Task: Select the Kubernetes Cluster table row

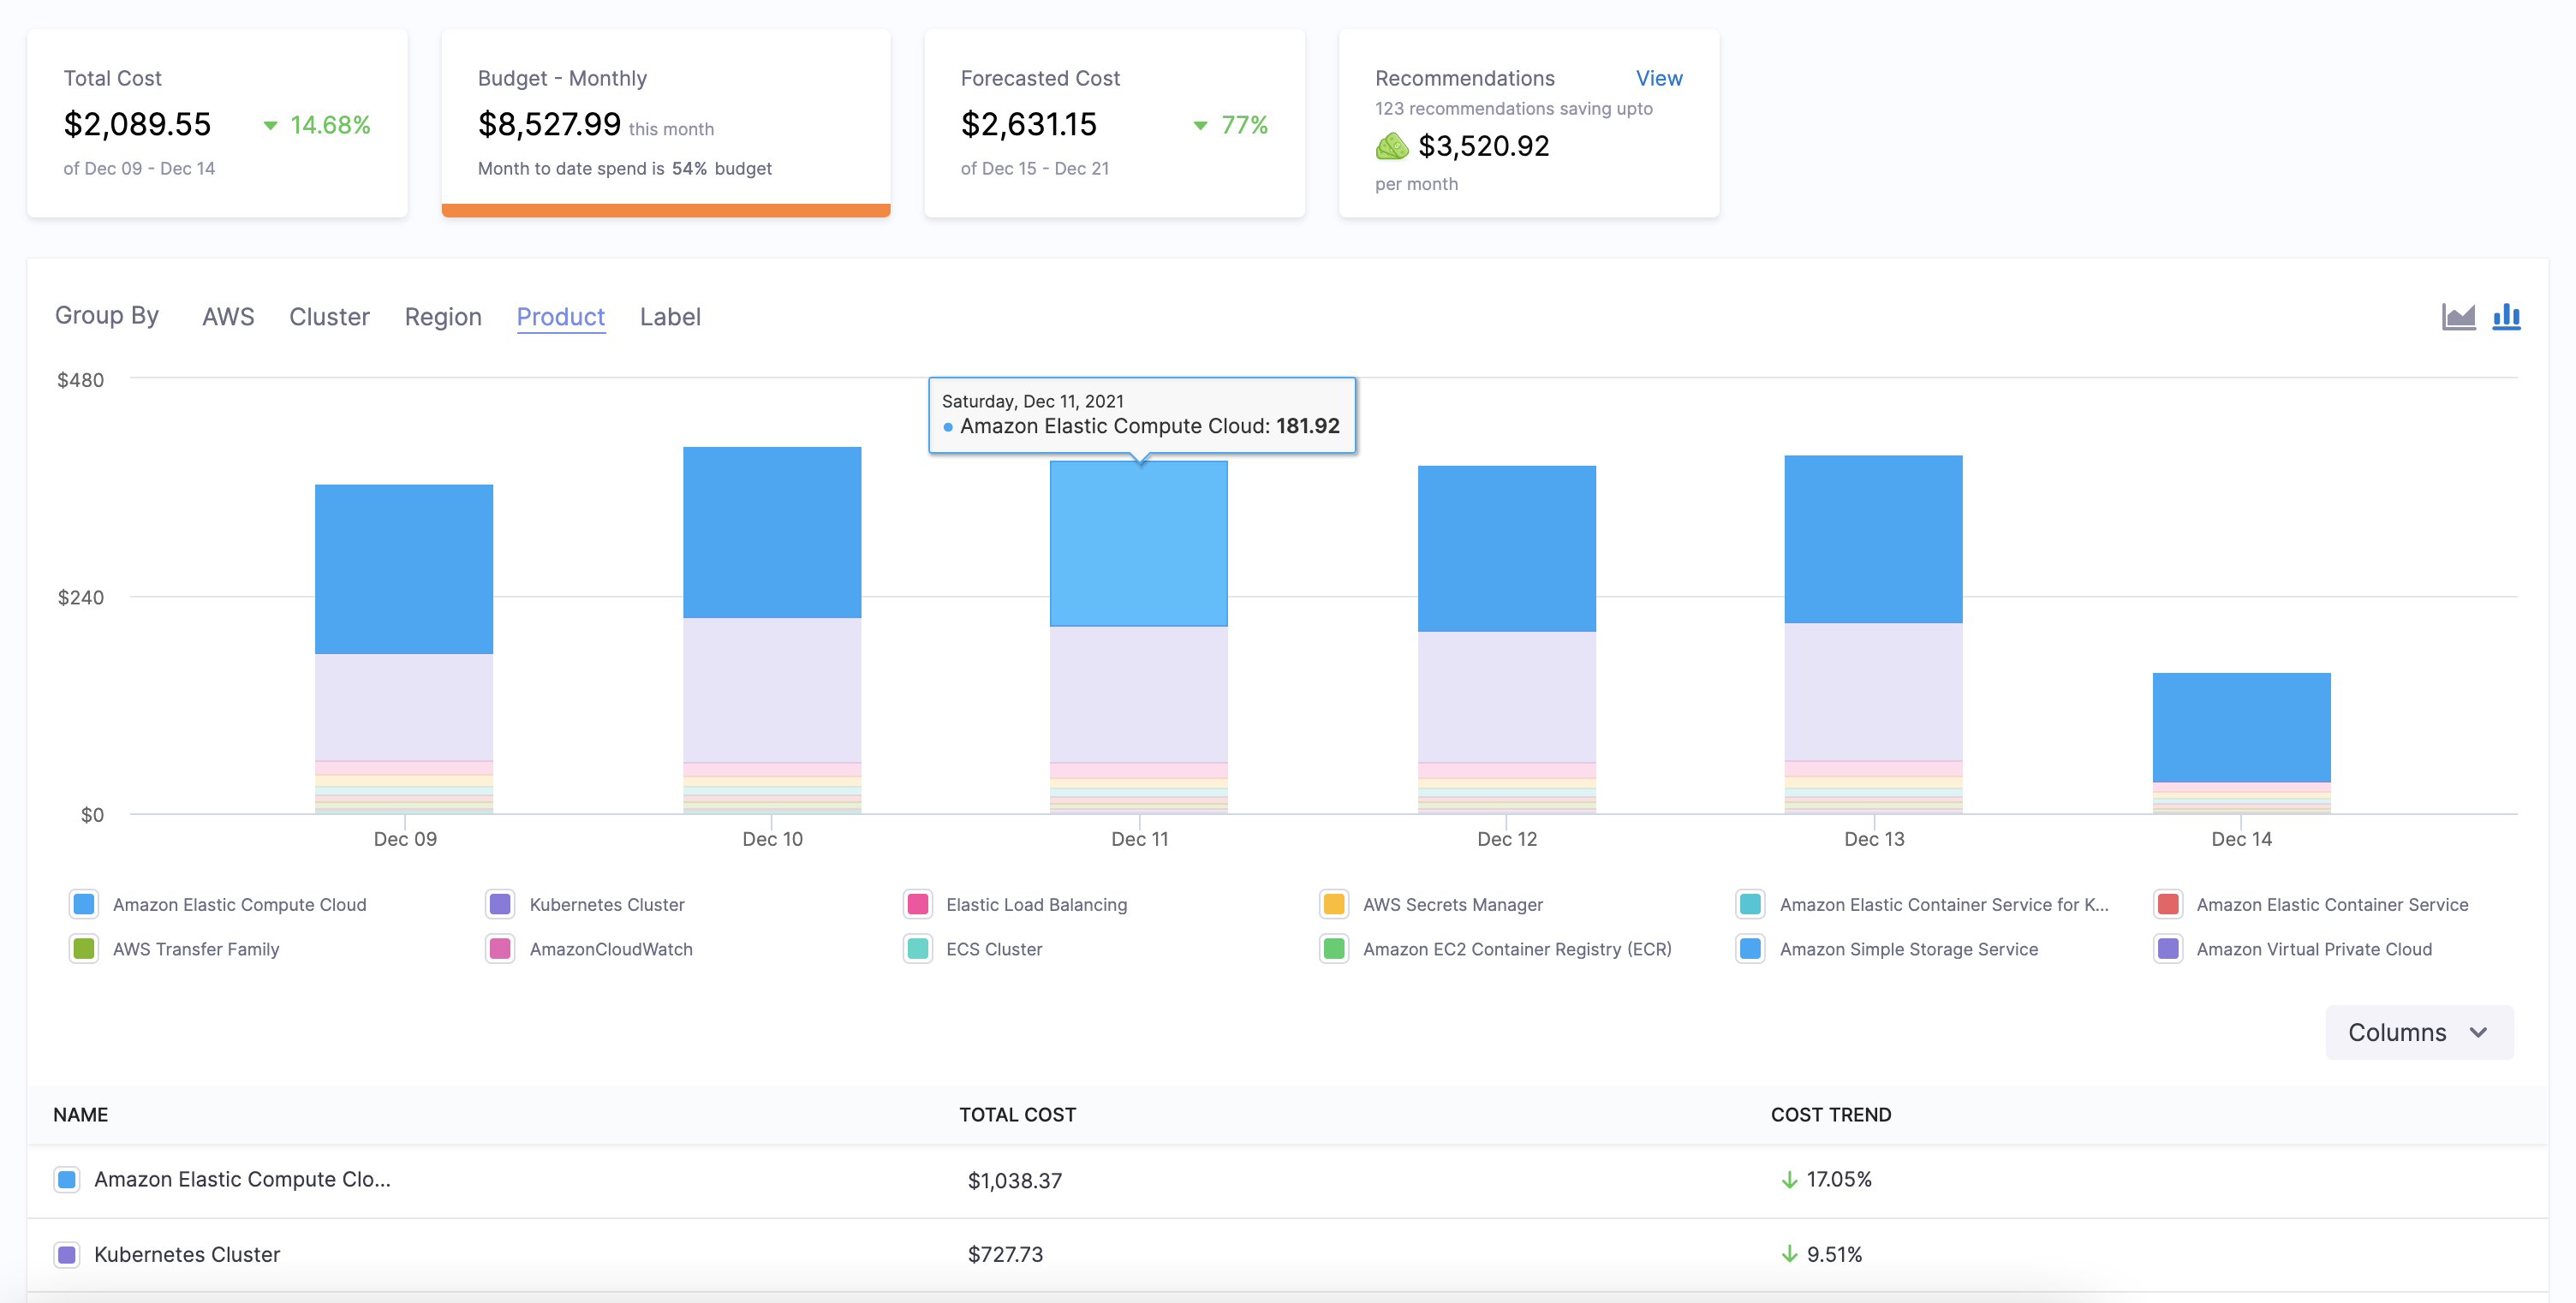Action: click(1288, 1255)
